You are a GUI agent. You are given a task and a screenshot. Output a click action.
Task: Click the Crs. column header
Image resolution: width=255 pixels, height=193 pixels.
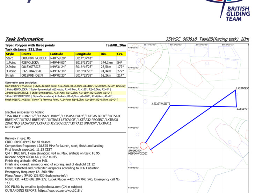click(120, 54)
